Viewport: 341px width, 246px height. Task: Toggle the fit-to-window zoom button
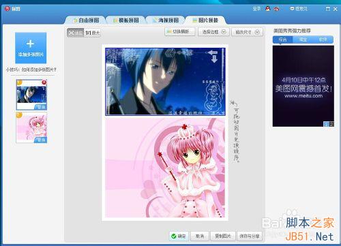(x=76, y=33)
